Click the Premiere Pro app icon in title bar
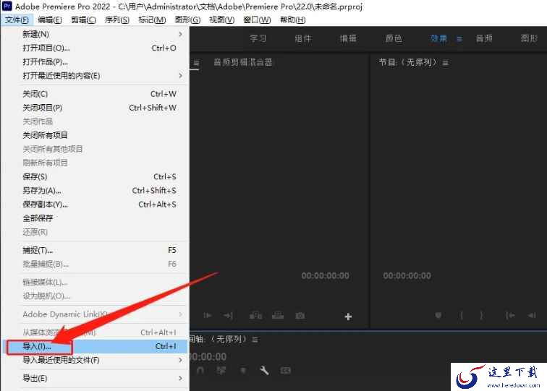 tap(7, 6)
